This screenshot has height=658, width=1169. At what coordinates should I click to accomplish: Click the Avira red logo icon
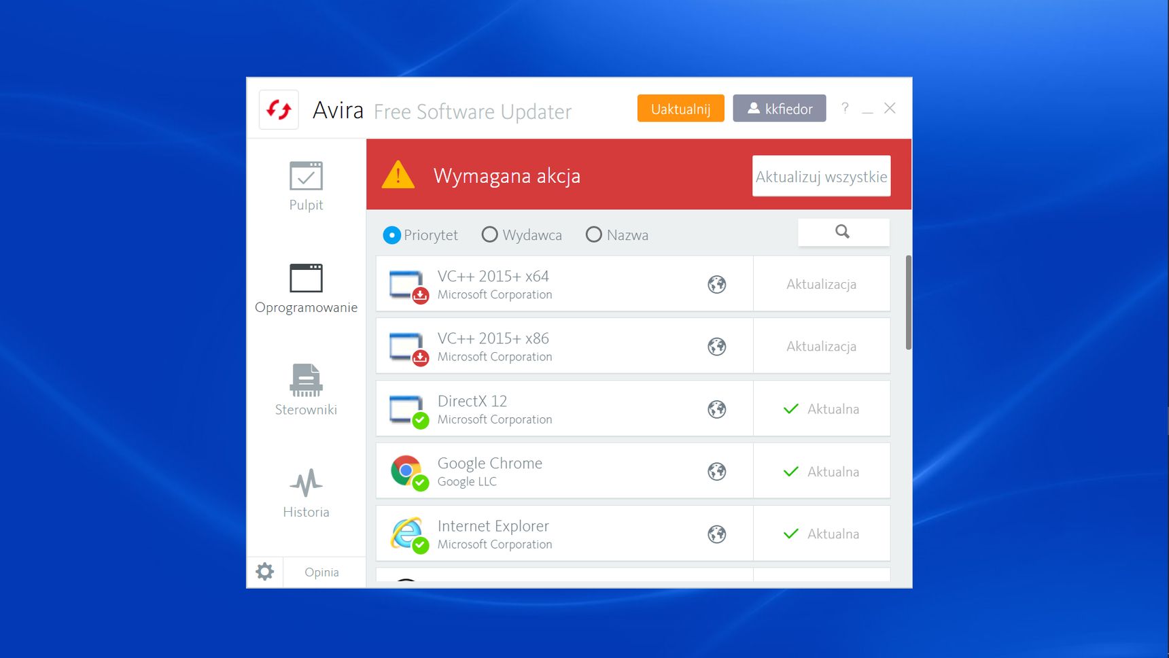pos(279,109)
